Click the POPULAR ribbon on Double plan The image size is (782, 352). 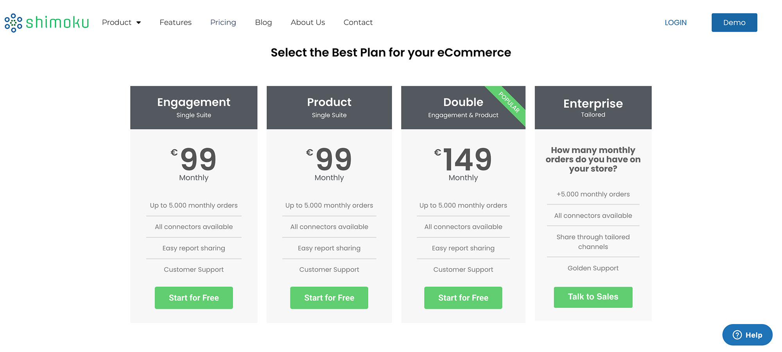pyautogui.click(x=508, y=101)
